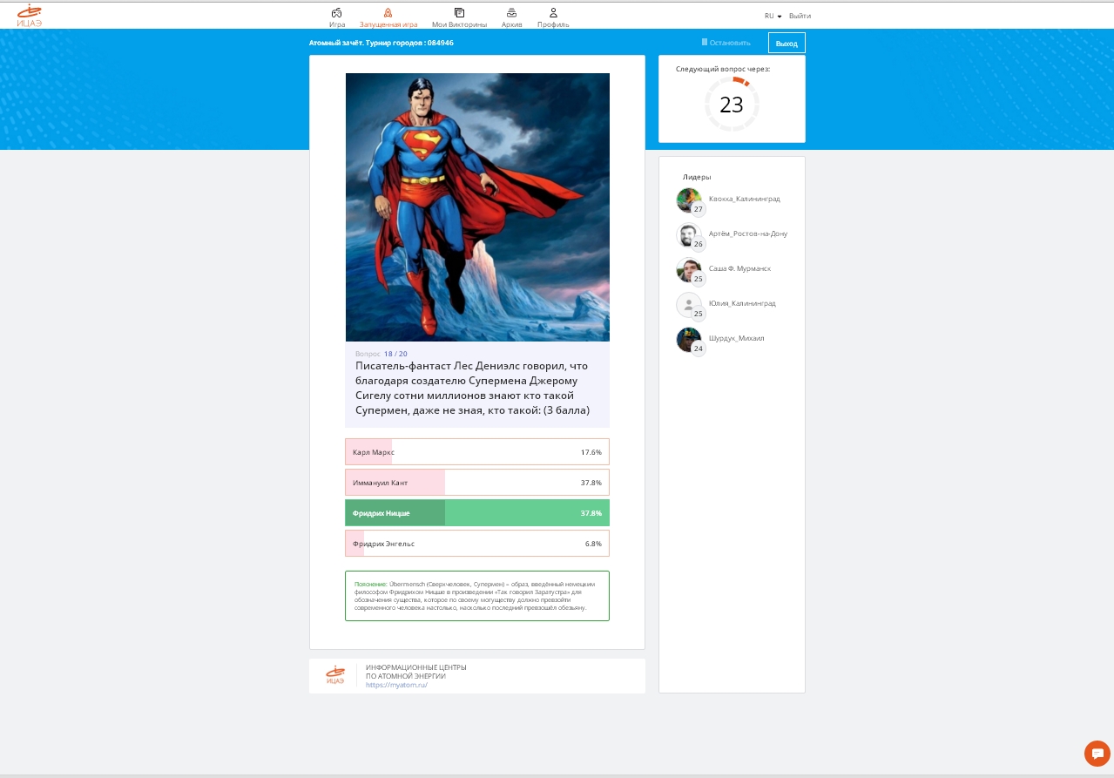Image resolution: width=1114 pixels, height=778 pixels.
Task: Select the Карл Маркс answer
Action: 477,452
